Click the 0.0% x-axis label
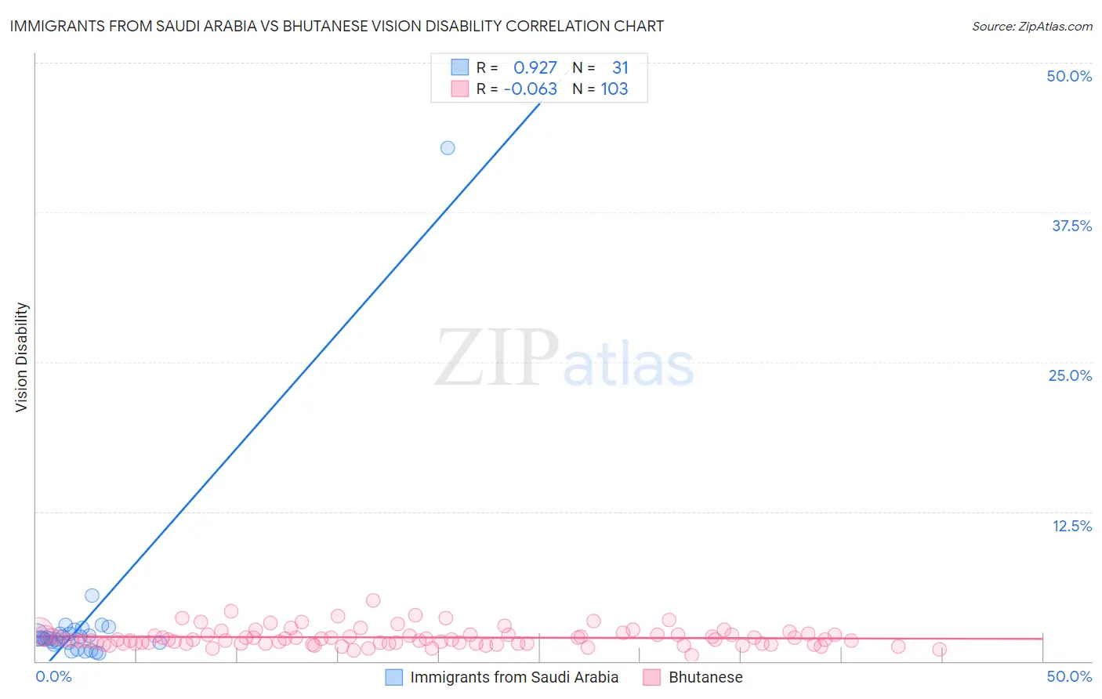The image size is (1102, 699). point(54,676)
